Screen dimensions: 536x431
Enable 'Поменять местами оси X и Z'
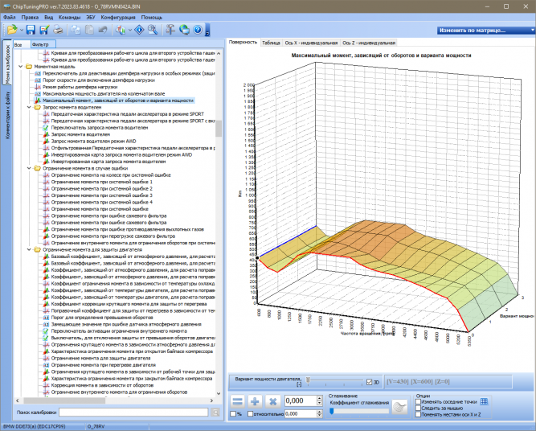pyautogui.click(x=418, y=415)
